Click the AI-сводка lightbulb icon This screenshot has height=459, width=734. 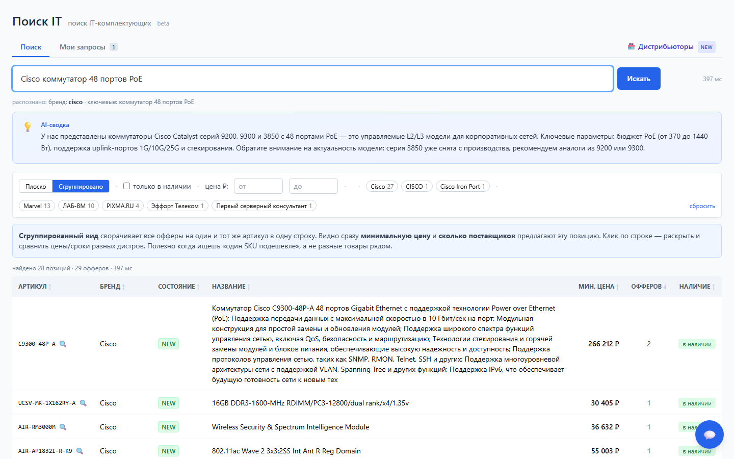click(28, 126)
